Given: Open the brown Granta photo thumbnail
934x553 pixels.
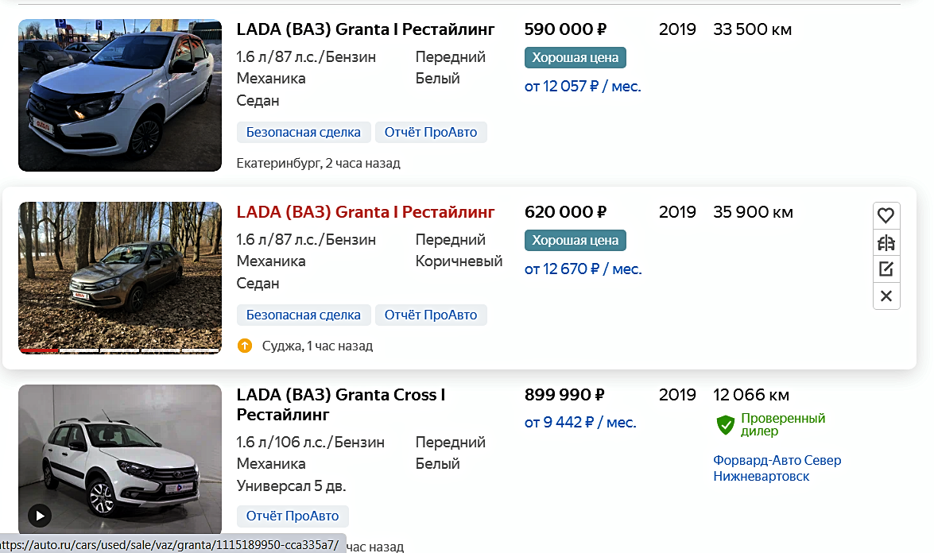Looking at the screenshot, I should (x=120, y=276).
